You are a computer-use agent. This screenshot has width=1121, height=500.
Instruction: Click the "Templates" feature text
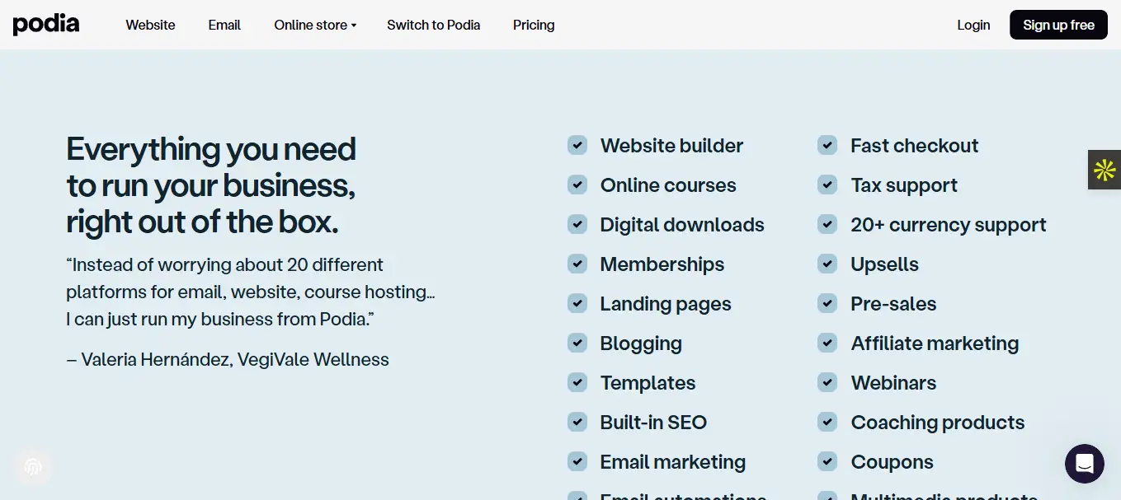pyautogui.click(x=648, y=383)
